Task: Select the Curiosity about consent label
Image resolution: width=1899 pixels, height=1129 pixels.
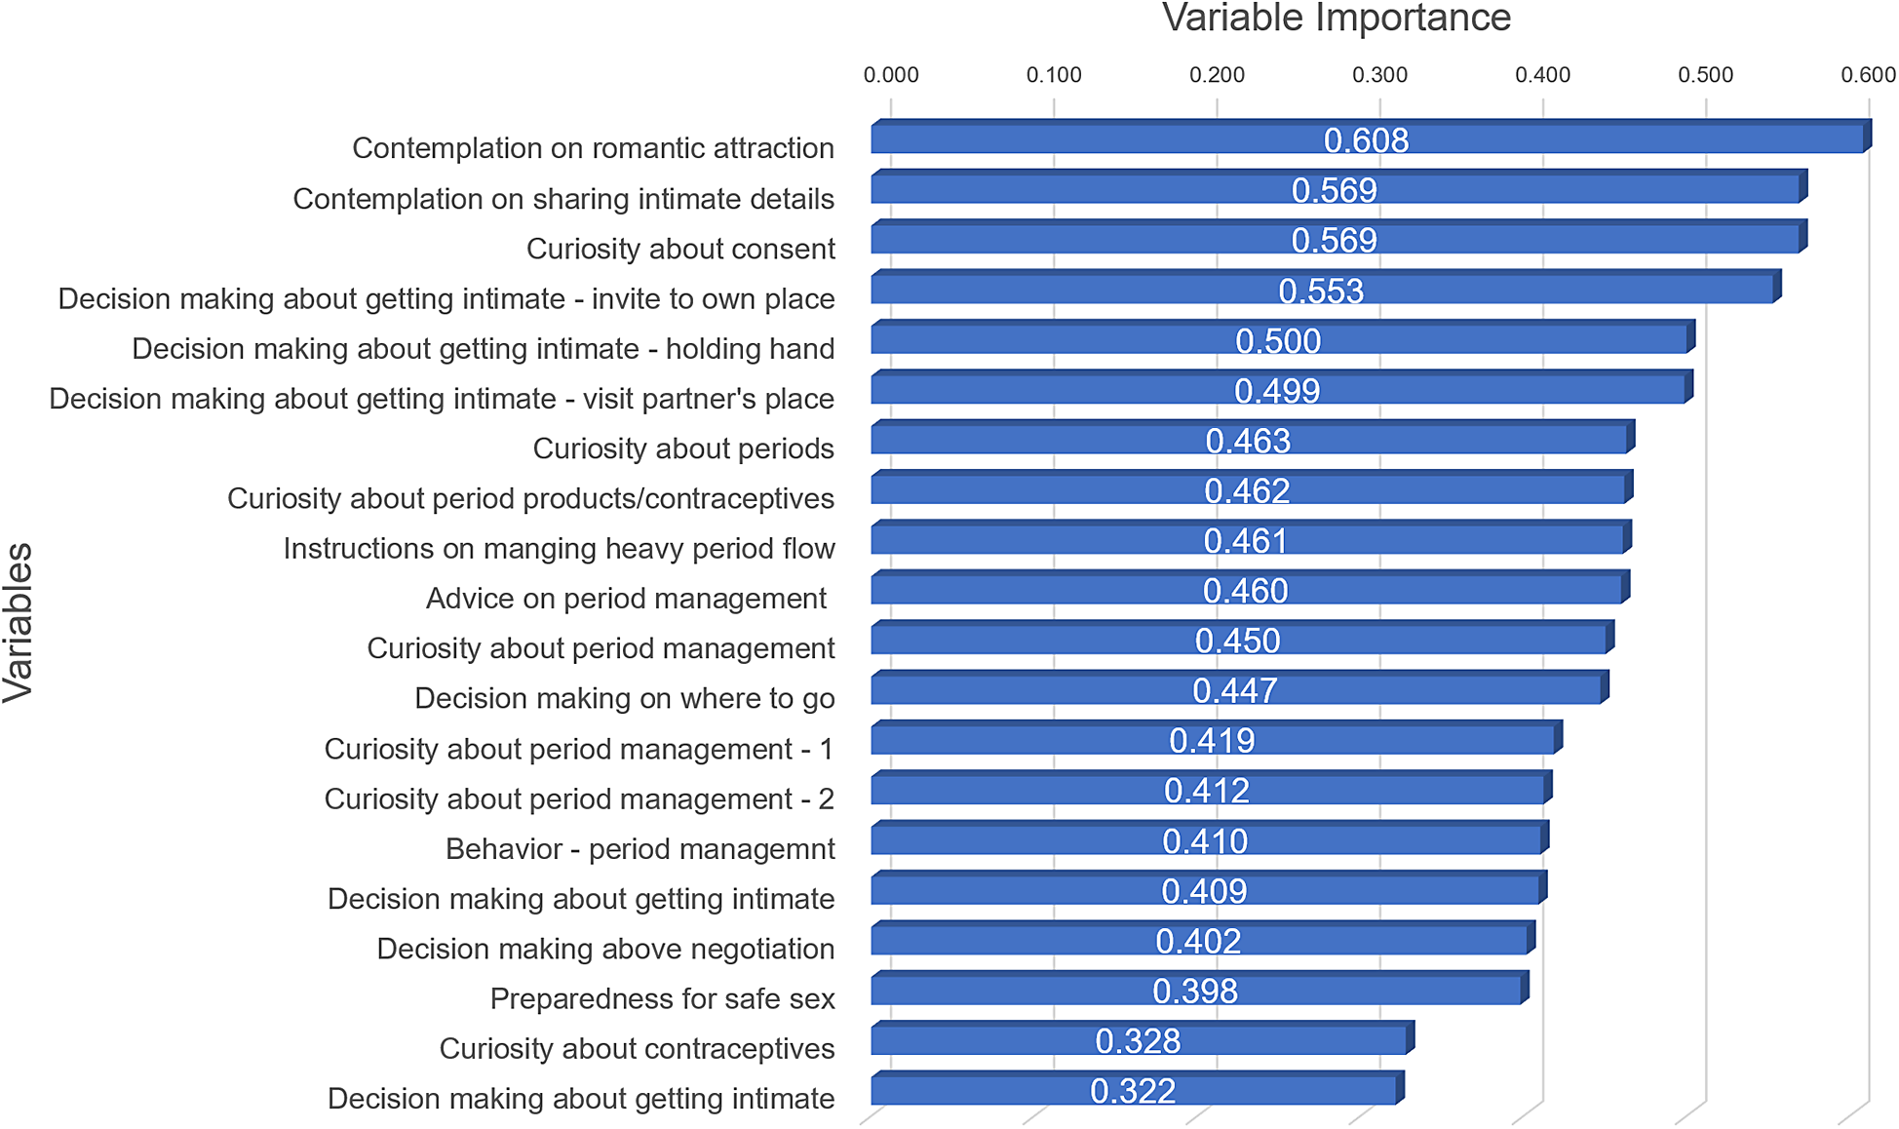Action: click(x=680, y=249)
